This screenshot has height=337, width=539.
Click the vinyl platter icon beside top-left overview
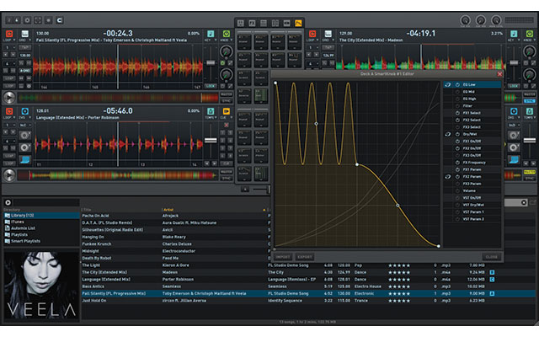click(x=8, y=98)
